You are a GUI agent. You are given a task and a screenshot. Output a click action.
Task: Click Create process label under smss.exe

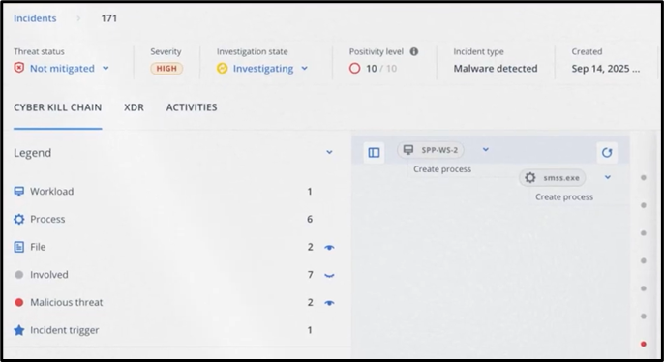564,196
